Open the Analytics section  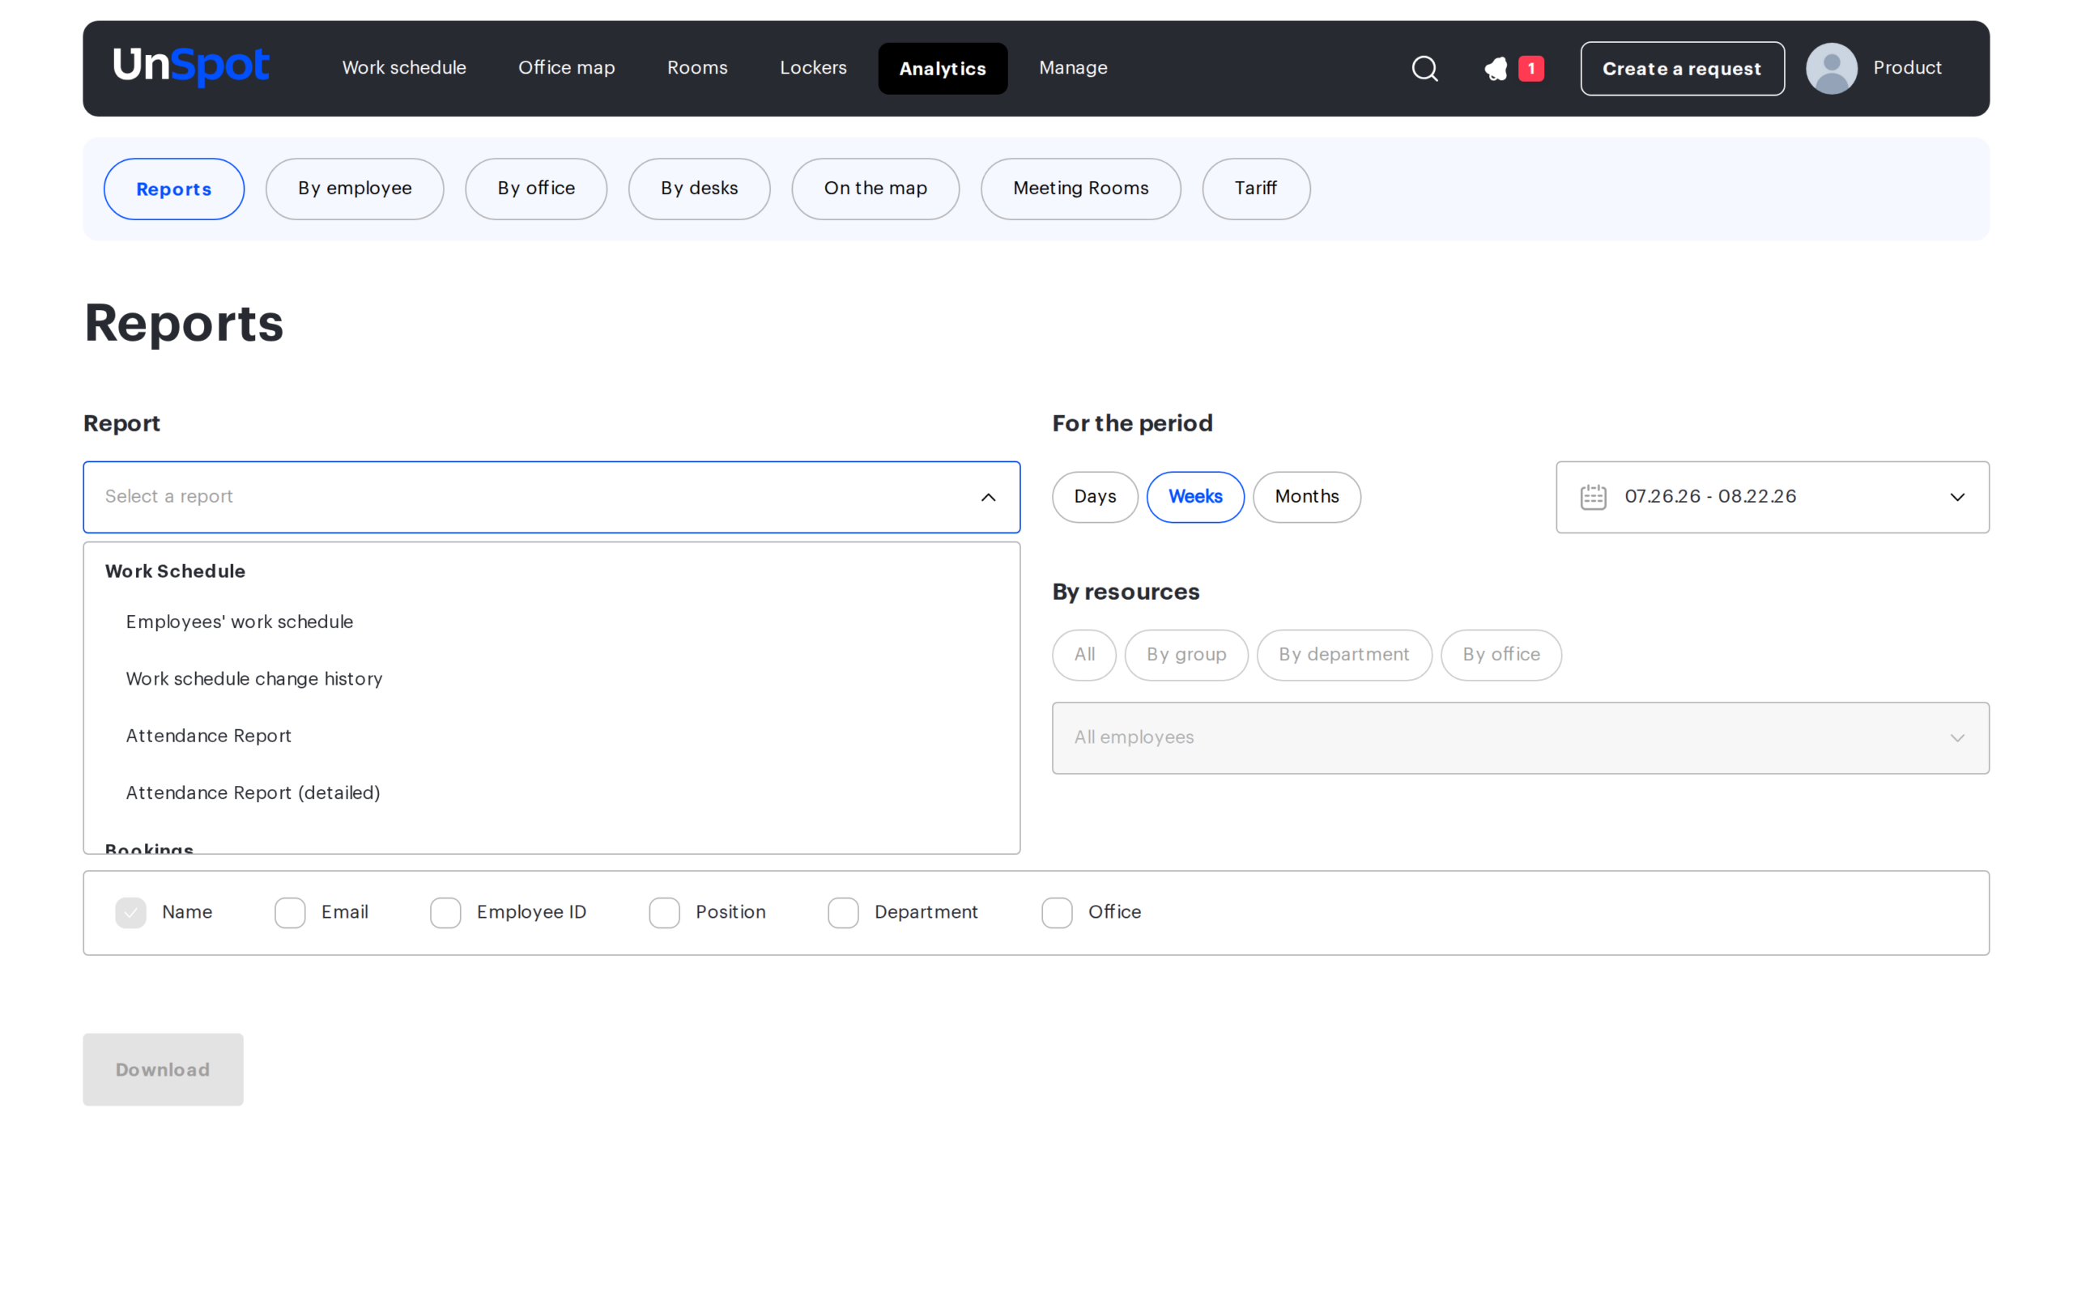tap(943, 69)
